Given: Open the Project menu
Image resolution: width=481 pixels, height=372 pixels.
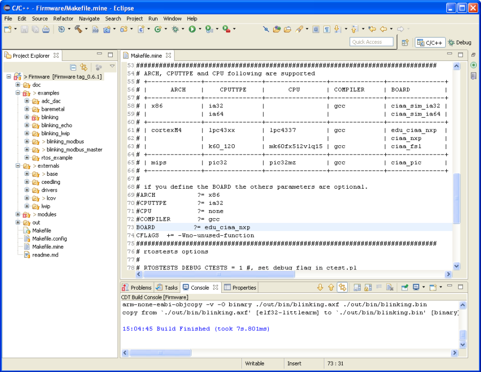Looking at the screenshot, I should (x=135, y=19).
